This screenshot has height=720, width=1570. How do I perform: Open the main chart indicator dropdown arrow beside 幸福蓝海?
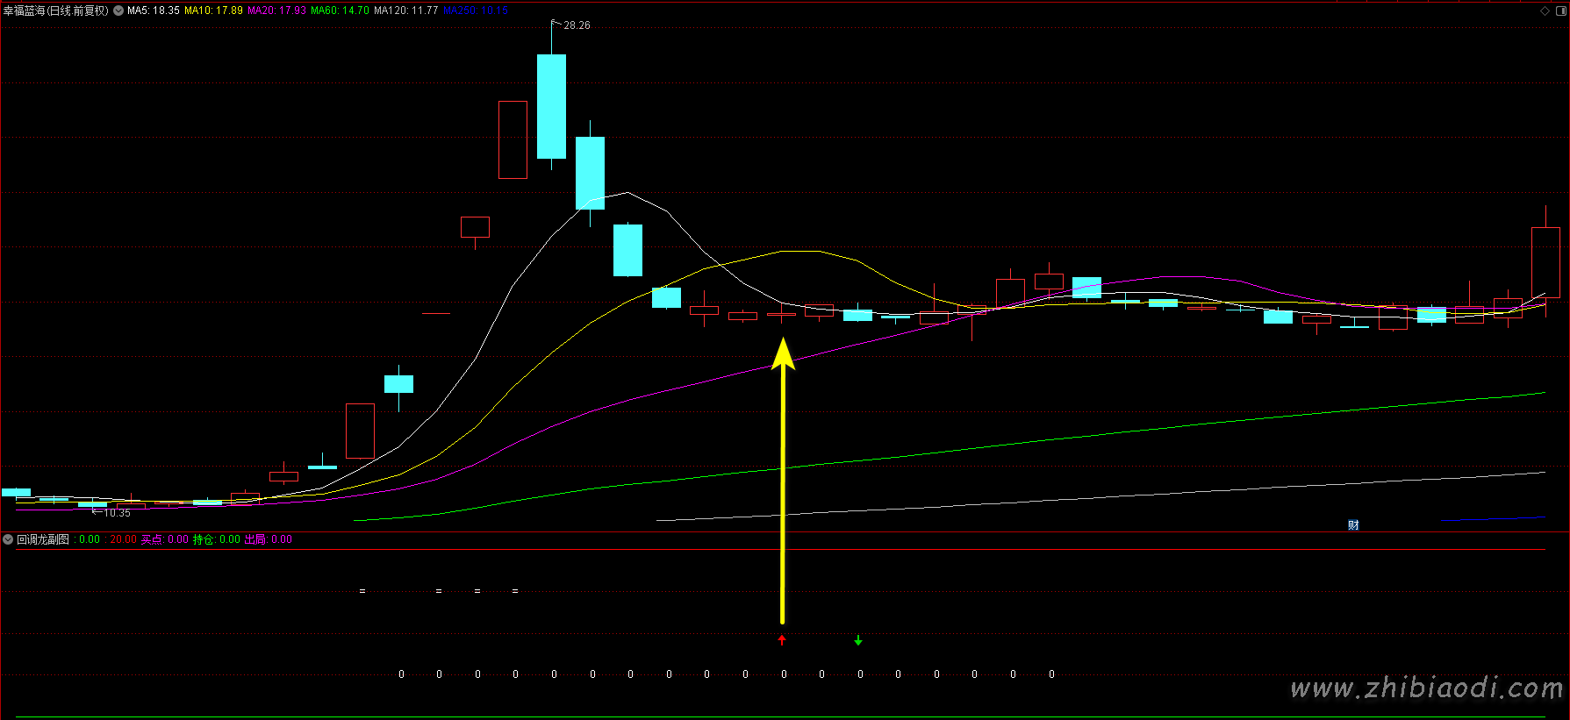click(118, 11)
